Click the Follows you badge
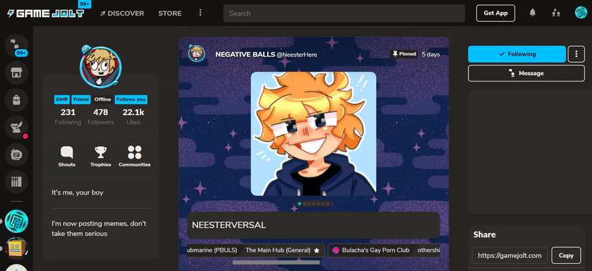 pos(131,99)
